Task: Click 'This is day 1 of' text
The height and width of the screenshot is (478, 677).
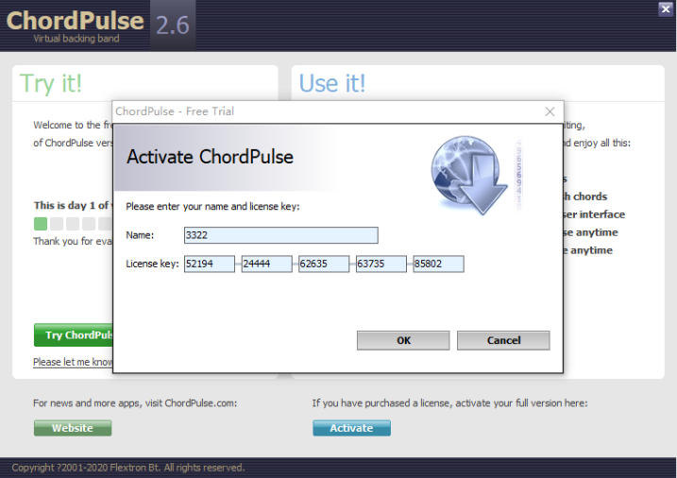Action: click(72, 206)
